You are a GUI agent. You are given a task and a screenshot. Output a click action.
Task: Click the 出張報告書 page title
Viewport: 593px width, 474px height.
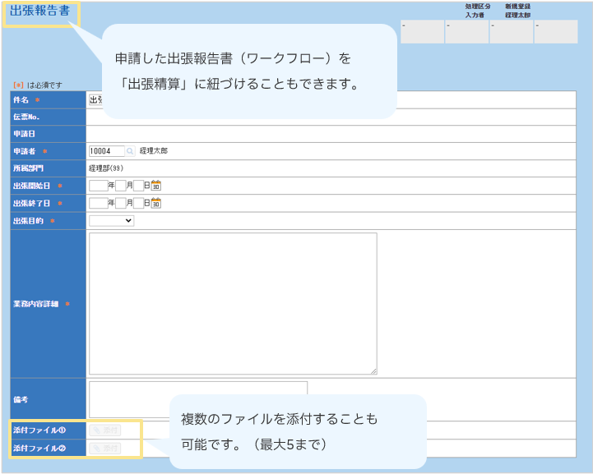pos(39,12)
